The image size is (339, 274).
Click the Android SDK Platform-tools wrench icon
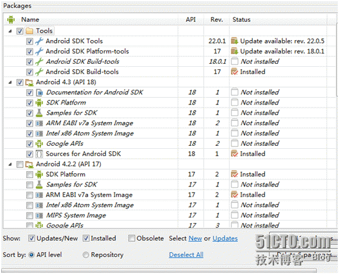click(x=39, y=51)
